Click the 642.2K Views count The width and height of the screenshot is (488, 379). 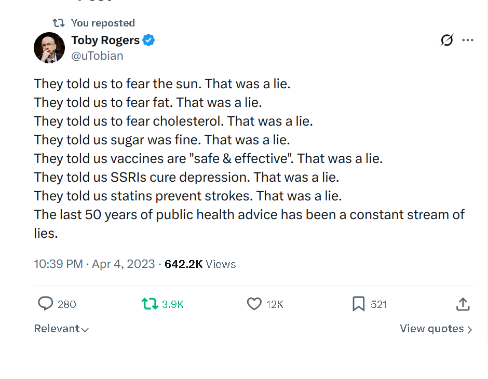click(200, 264)
